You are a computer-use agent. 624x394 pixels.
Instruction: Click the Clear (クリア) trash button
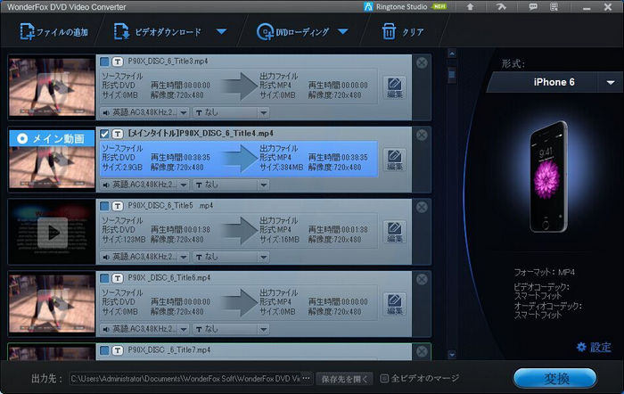(x=403, y=31)
